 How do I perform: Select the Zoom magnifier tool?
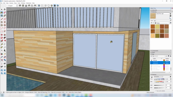2,57
